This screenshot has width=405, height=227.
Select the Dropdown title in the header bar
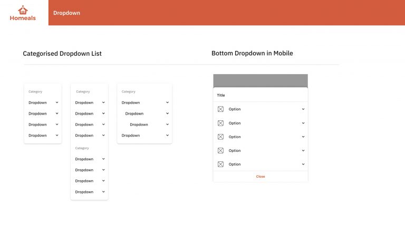pyautogui.click(x=66, y=13)
